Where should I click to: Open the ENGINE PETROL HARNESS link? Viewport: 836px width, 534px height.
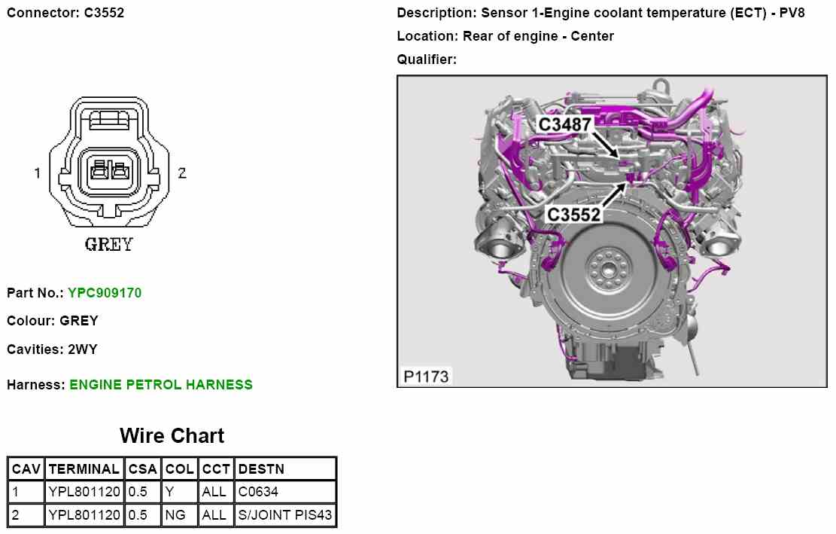(x=161, y=385)
